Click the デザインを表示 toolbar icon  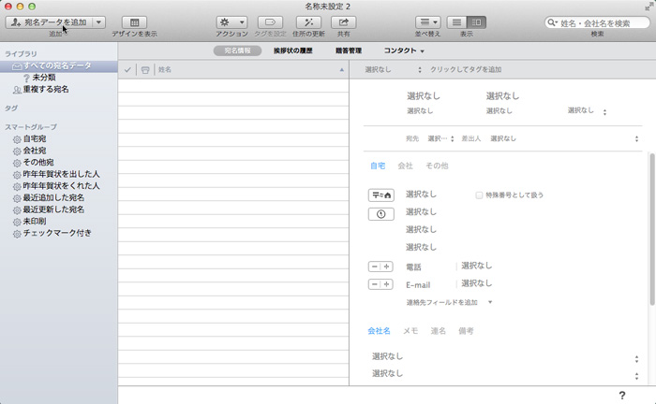click(x=134, y=22)
